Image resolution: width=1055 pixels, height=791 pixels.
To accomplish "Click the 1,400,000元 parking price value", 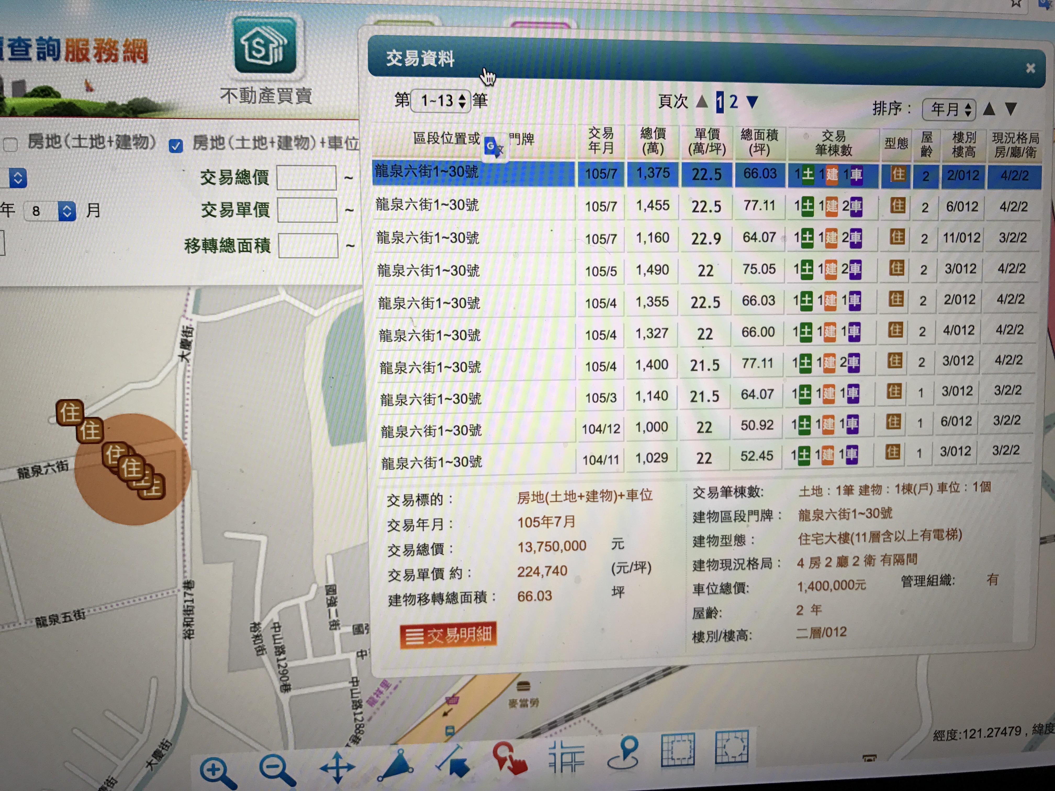I will [831, 586].
